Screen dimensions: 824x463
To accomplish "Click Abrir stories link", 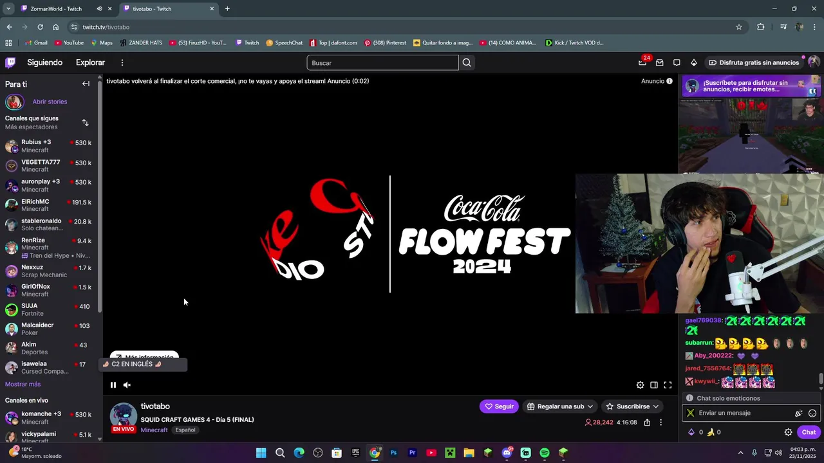I will tap(50, 102).
